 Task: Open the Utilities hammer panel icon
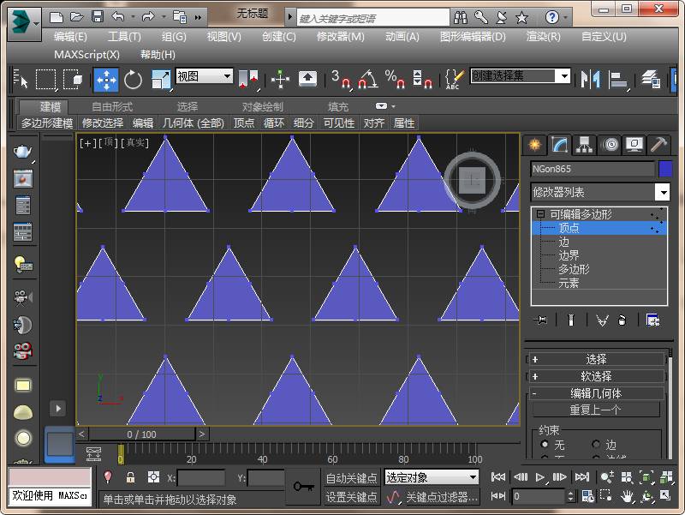click(x=658, y=144)
